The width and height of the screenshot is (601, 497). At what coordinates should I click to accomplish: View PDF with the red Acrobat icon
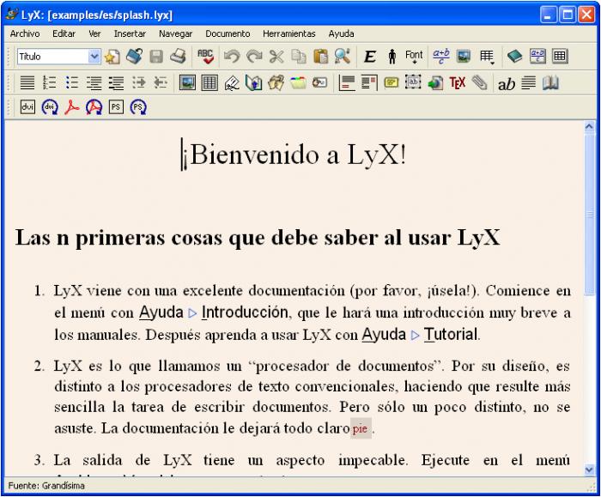click(71, 107)
